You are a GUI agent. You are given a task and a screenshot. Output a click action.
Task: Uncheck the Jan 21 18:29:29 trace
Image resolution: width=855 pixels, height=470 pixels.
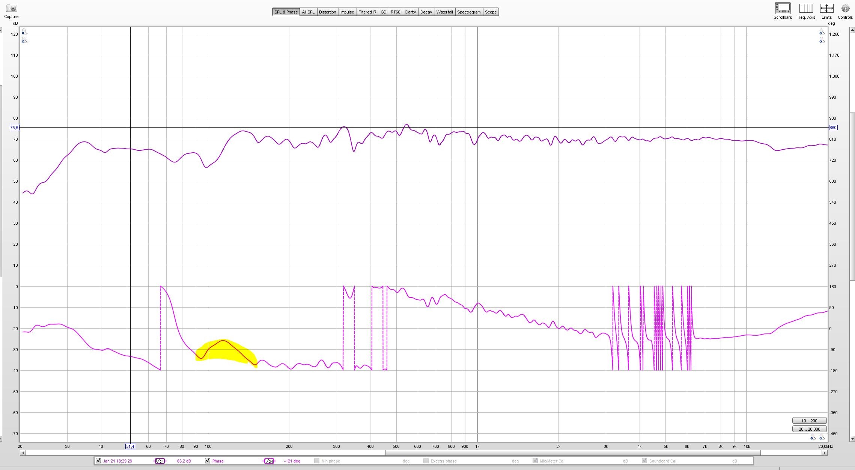(x=98, y=461)
